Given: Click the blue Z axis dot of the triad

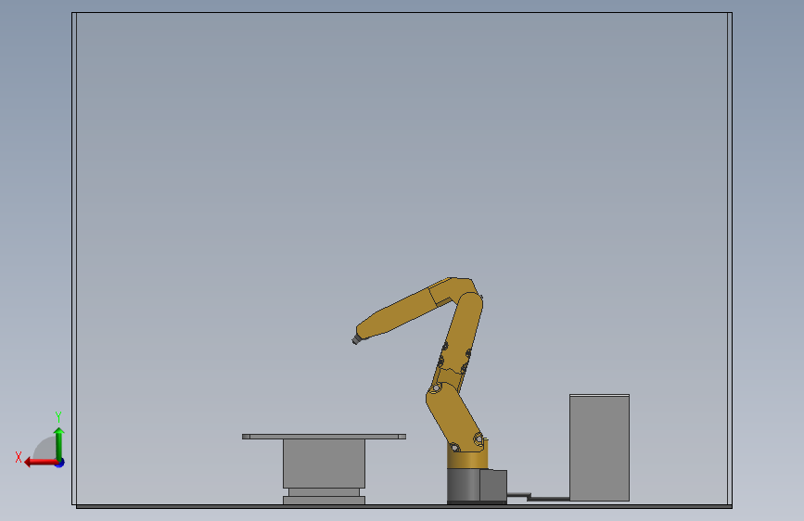Looking at the screenshot, I should 60,463.
